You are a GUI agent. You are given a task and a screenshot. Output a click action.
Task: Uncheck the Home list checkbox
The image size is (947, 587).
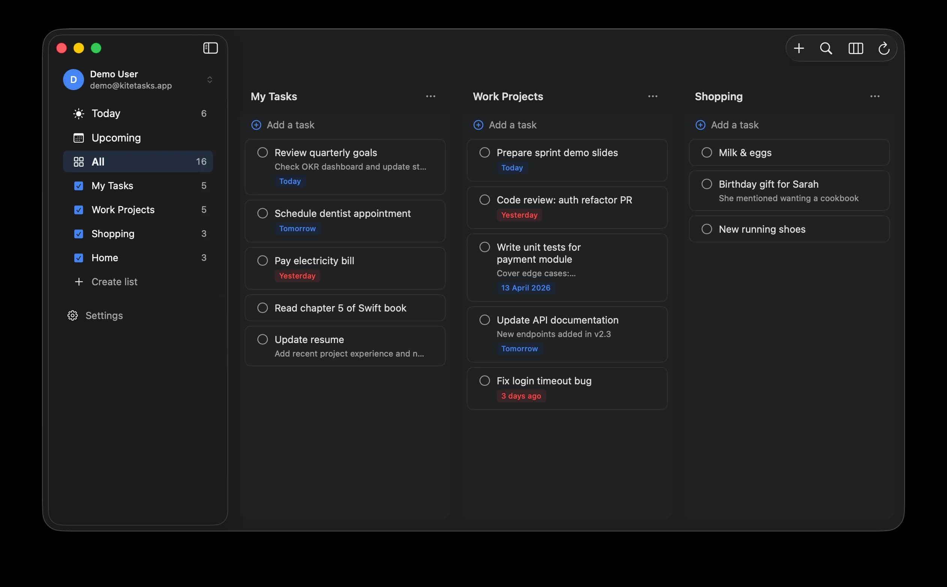coord(79,257)
